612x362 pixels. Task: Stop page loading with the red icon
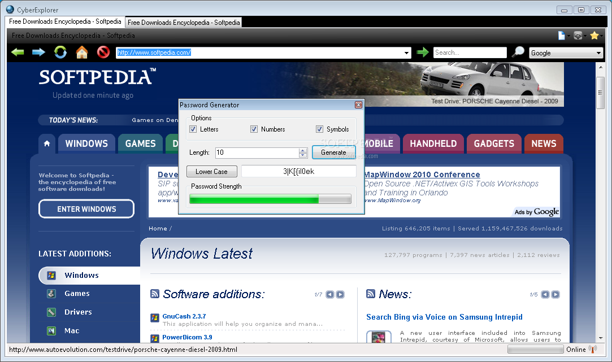[x=103, y=52]
